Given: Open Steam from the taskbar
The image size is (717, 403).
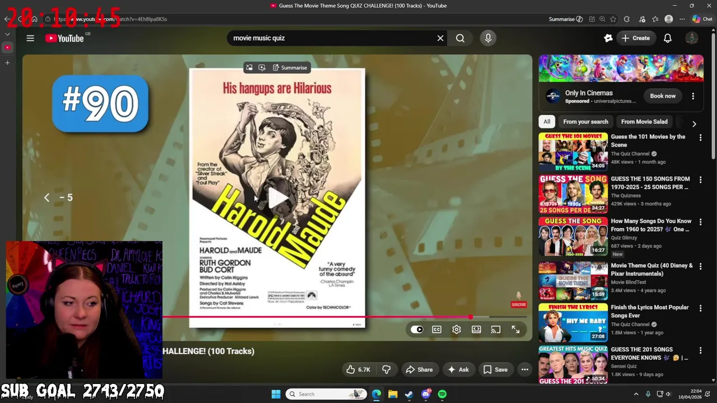Looking at the screenshot, I should (409, 394).
